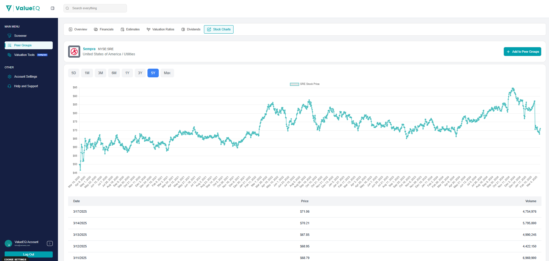Select the Max time range

click(167, 73)
